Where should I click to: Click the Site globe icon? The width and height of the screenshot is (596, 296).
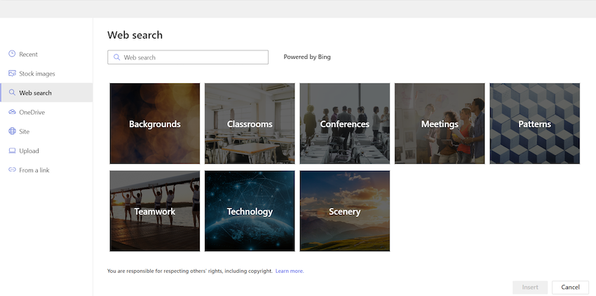12,131
